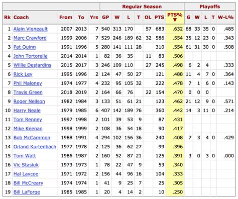This screenshot has height=199, width=238.
Task: Go to Willie Desjardins page
Action: tap(32, 65)
